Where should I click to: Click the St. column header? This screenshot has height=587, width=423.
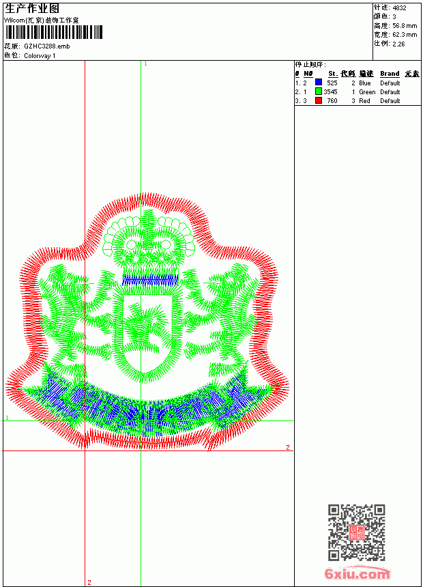click(x=333, y=74)
